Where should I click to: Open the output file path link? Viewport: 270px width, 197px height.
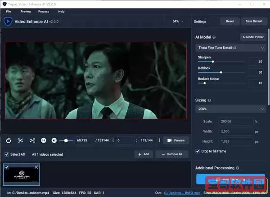182,193
